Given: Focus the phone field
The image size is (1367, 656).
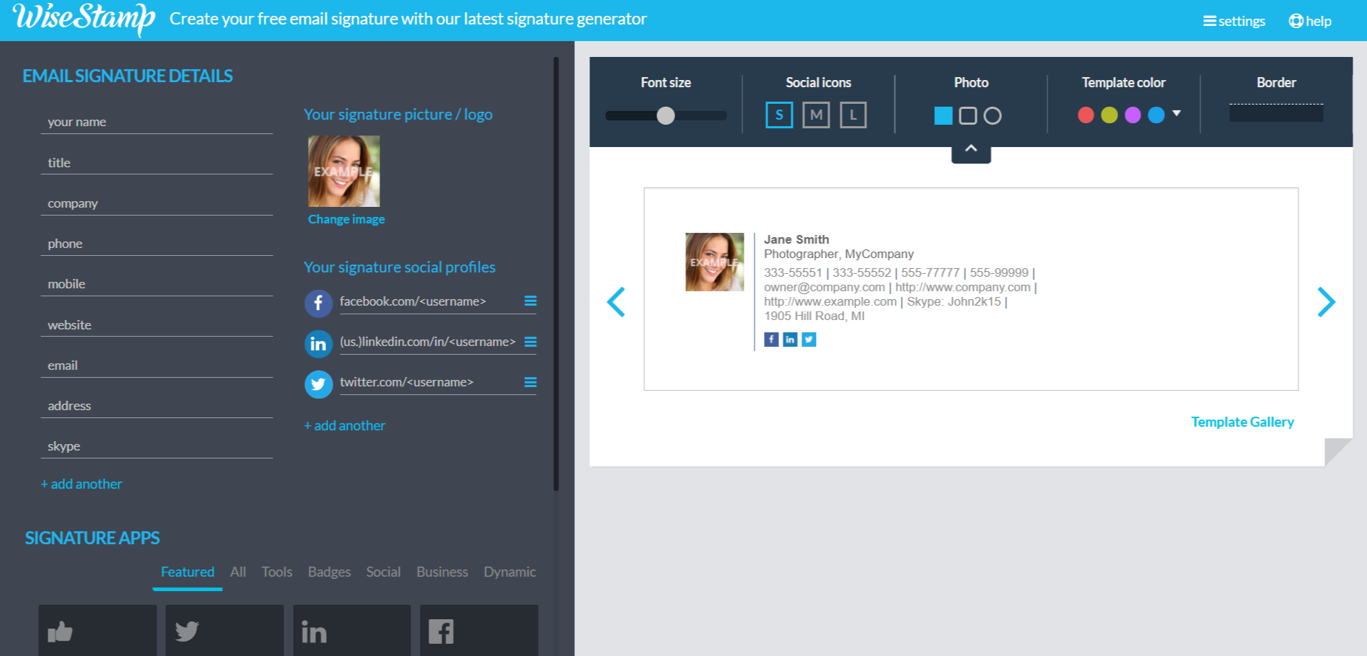Looking at the screenshot, I should [157, 244].
